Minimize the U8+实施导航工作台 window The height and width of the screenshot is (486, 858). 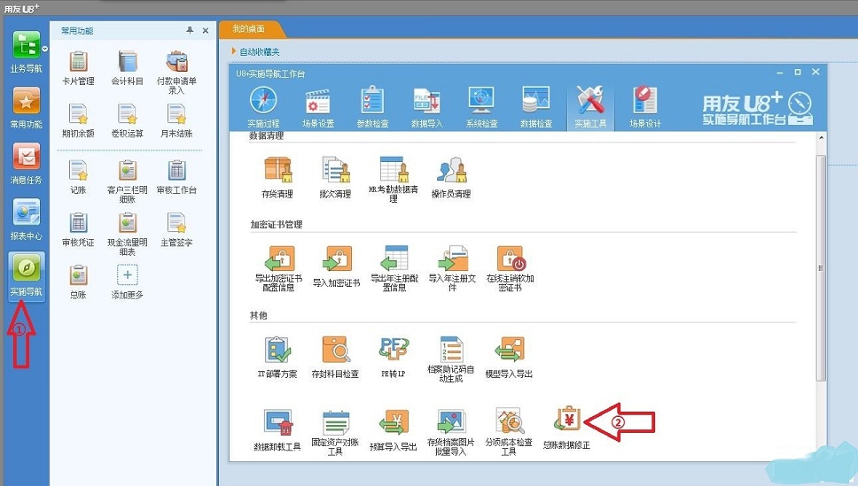click(780, 73)
